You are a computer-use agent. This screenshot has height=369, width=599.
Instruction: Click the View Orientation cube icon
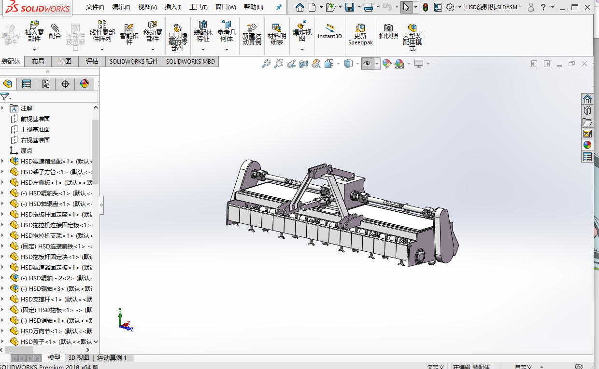tap(329, 64)
